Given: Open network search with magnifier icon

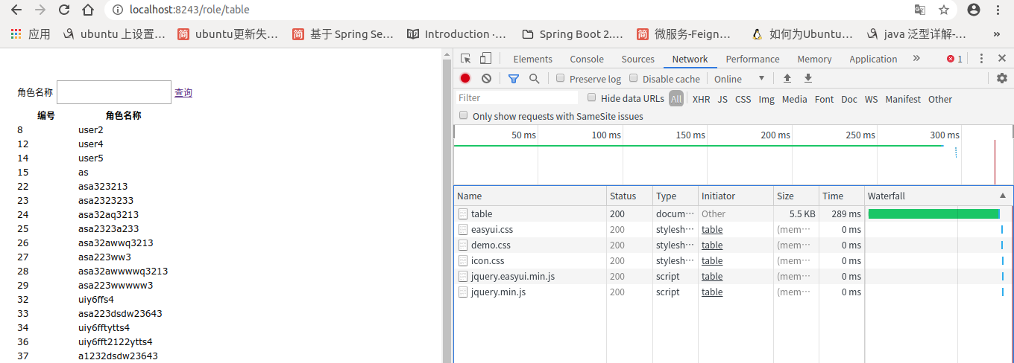Looking at the screenshot, I should [x=534, y=78].
